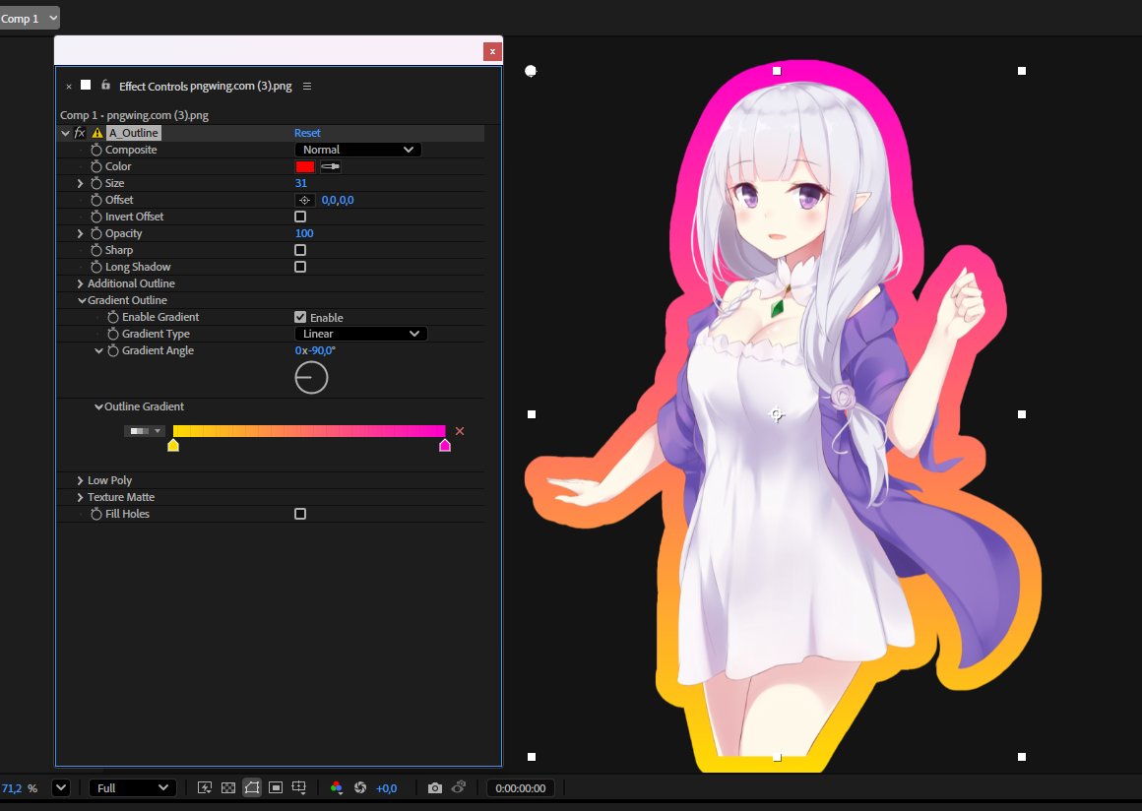Viewport: 1142px width, 811px height.
Task: Take a snapshot with camera icon
Action: (x=435, y=787)
